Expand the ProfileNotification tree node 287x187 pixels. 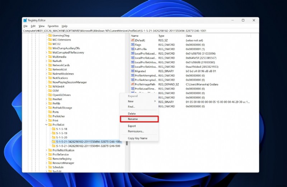pyautogui.click(x=46, y=150)
